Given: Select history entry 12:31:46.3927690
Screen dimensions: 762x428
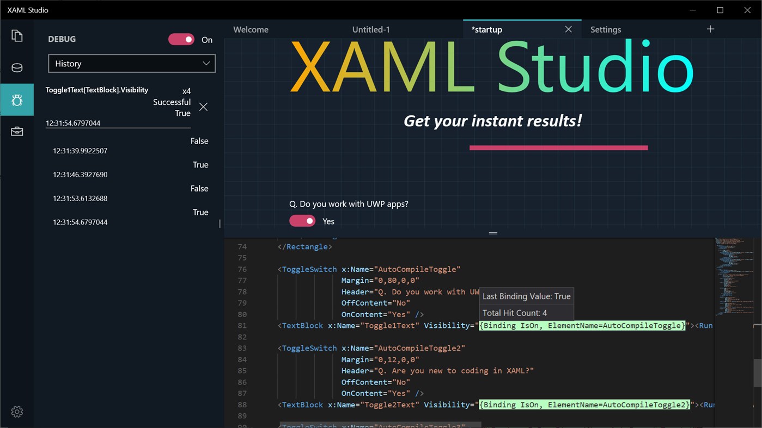Looking at the screenshot, I should (x=80, y=175).
